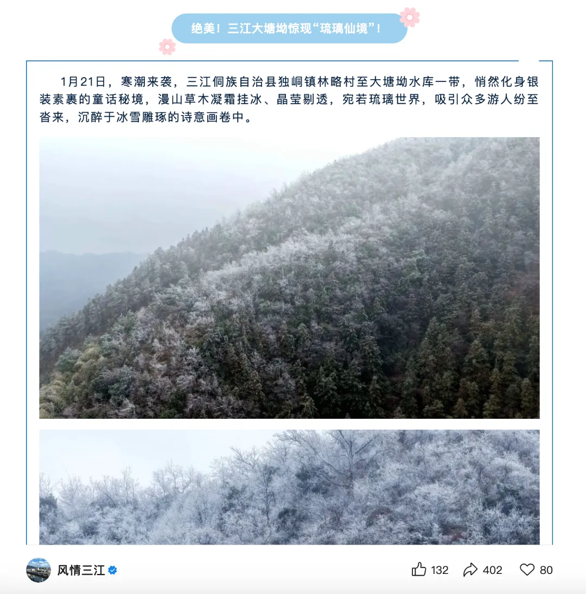The image size is (586, 594).
Task: Click the blue title banner 绝美！三江大塘坳
Action: 289,28
